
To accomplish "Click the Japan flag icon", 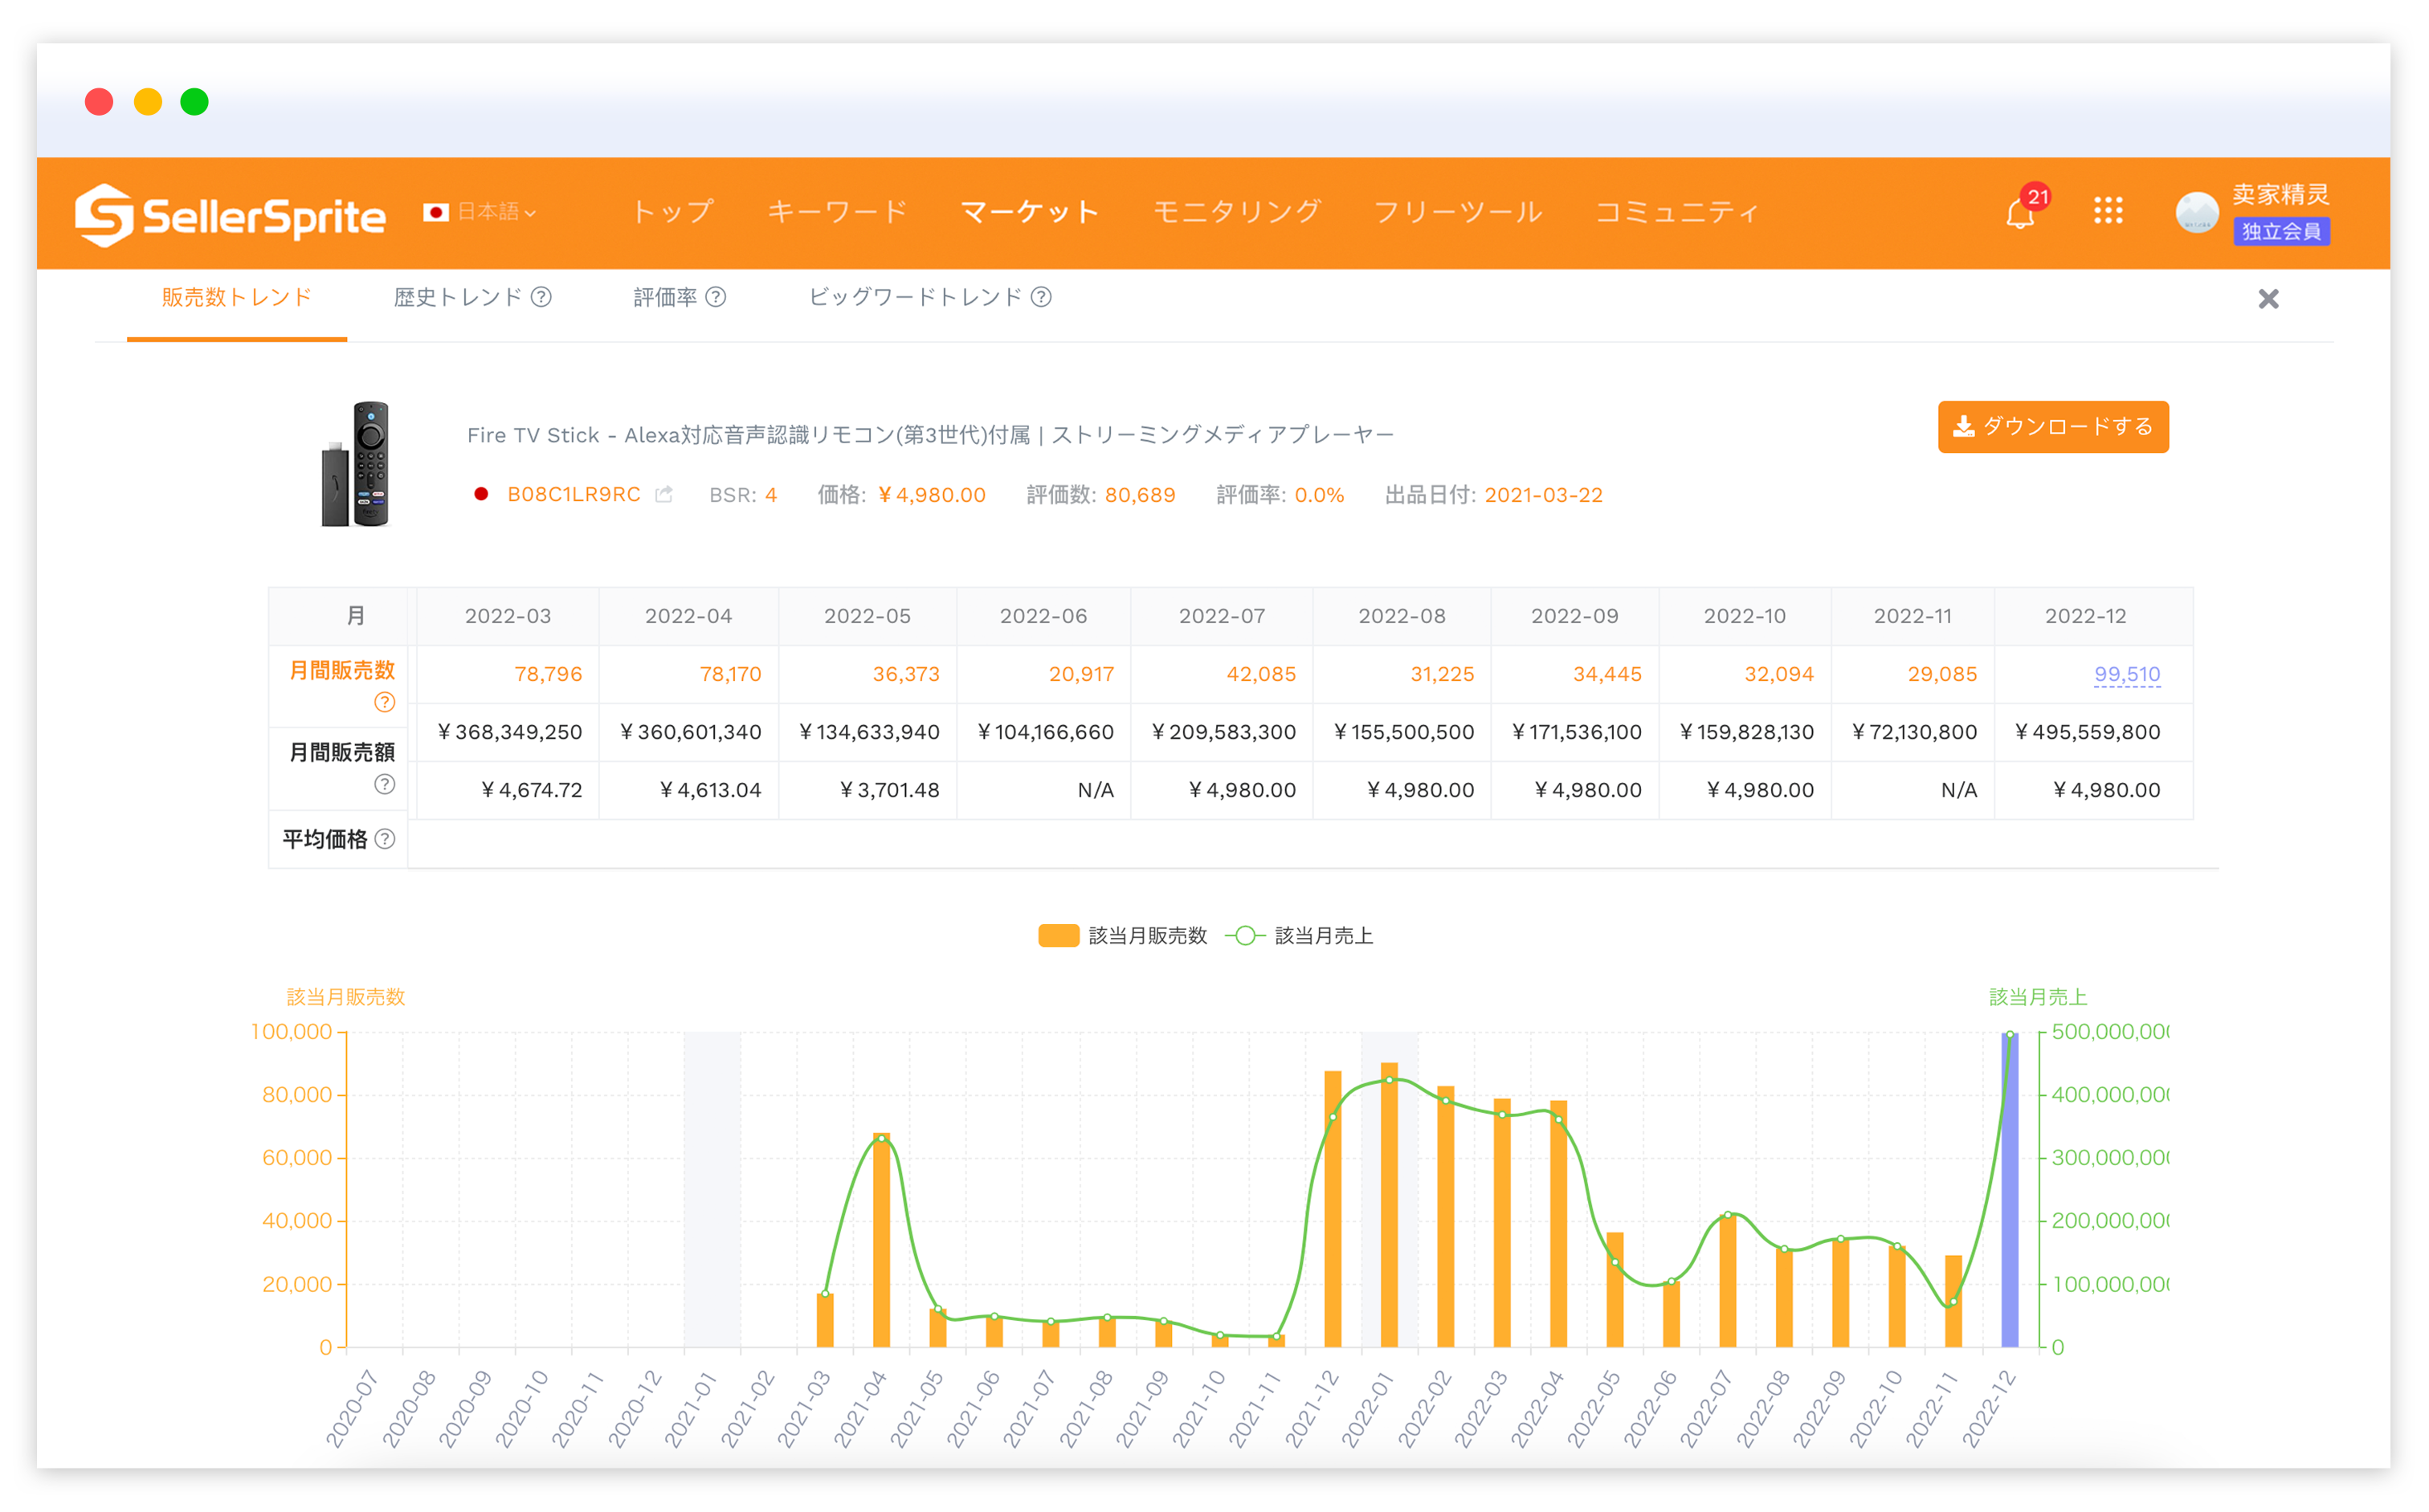I will click(x=435, y=212).
